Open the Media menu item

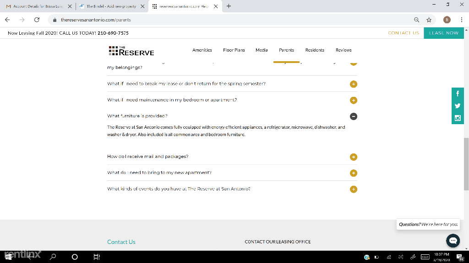click(262, 50)
